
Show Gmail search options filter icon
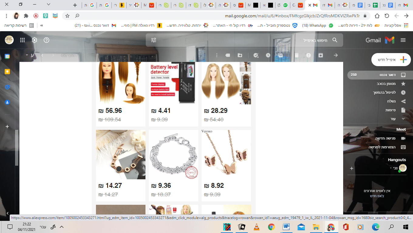(x=154, y=40)
